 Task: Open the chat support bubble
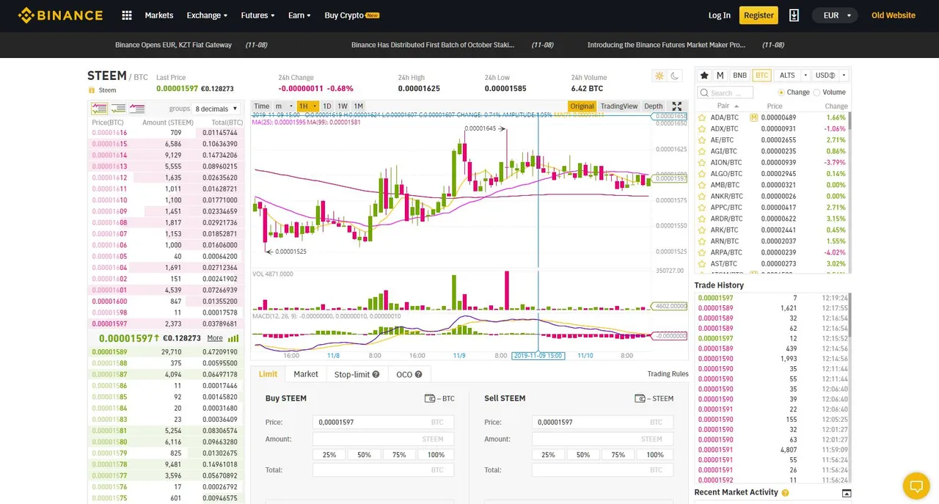coord(916,486)
